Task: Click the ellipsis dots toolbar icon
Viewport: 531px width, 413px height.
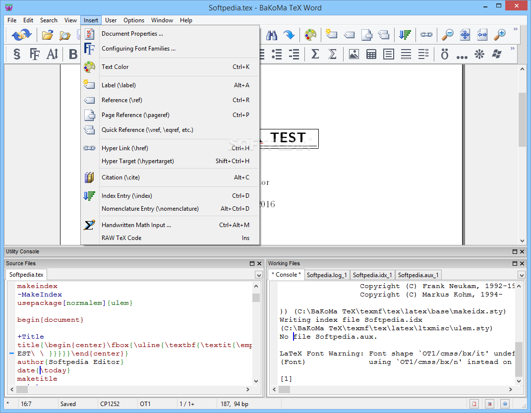Action: (x=462, y=57)
